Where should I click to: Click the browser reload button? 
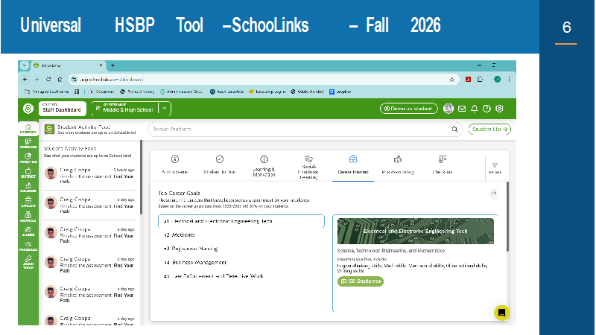pyautogui.click(x=48, y=80)
